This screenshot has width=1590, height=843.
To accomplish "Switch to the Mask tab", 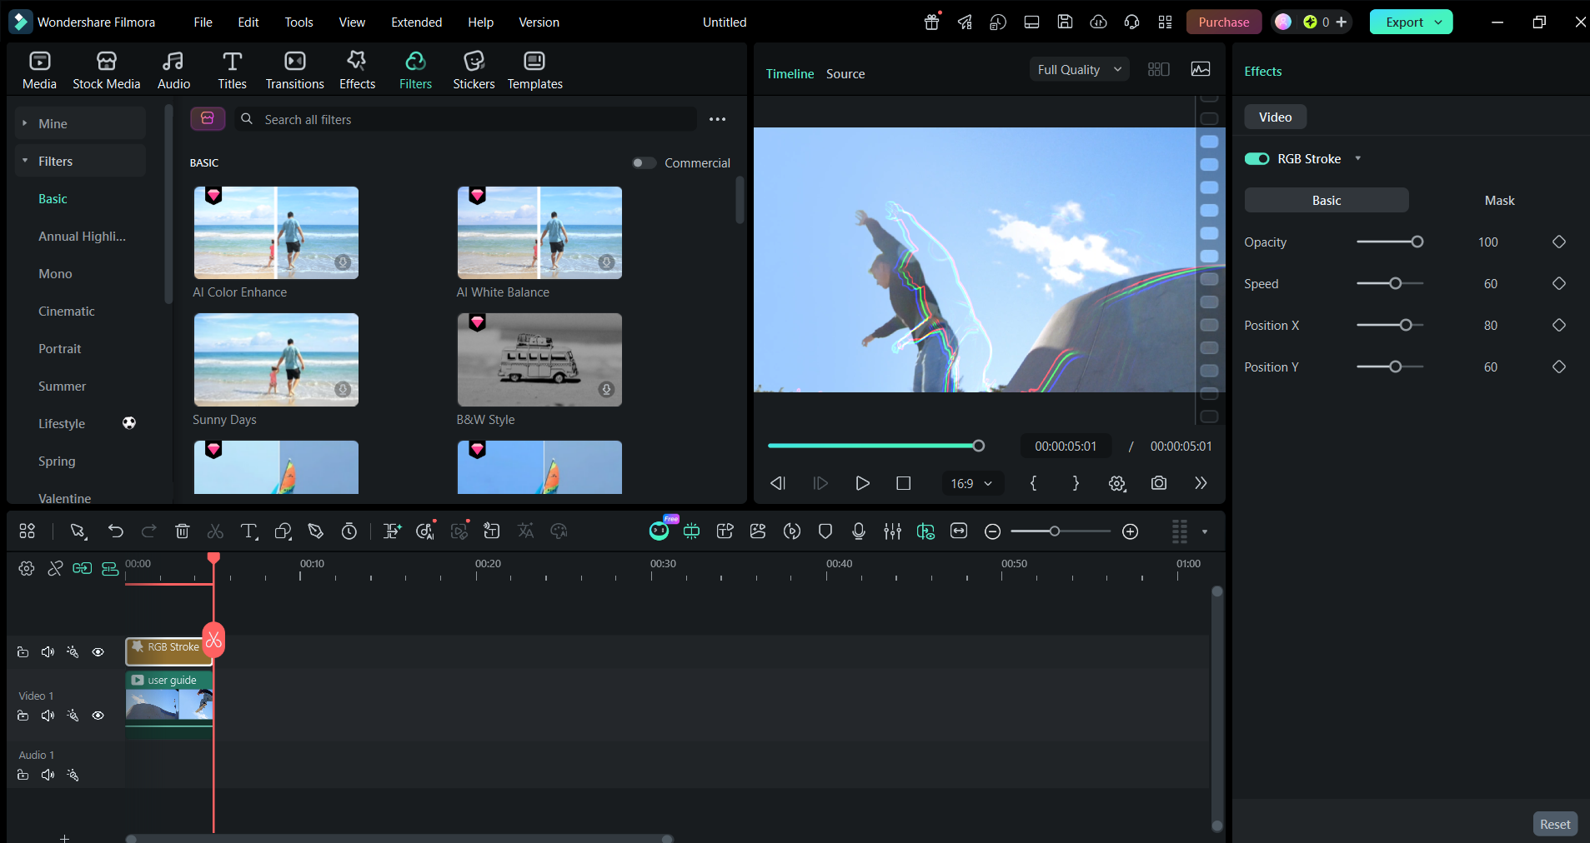I will tap(1499, 201).
